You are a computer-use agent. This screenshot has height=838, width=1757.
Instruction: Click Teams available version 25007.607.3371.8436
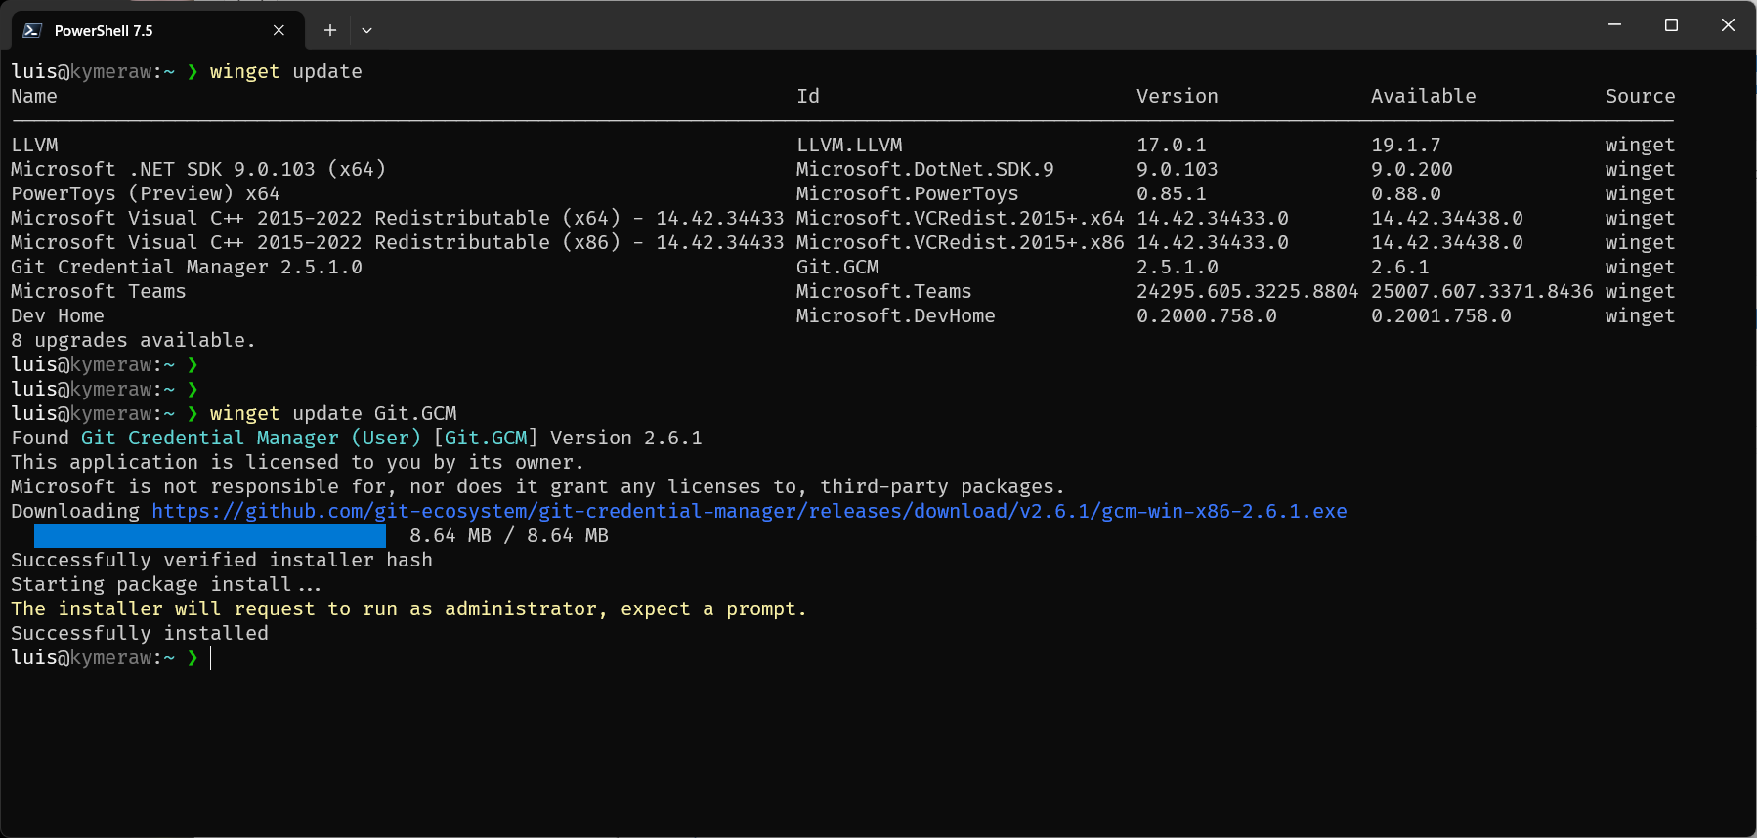pyautogui.click(x=1482, y=291)
